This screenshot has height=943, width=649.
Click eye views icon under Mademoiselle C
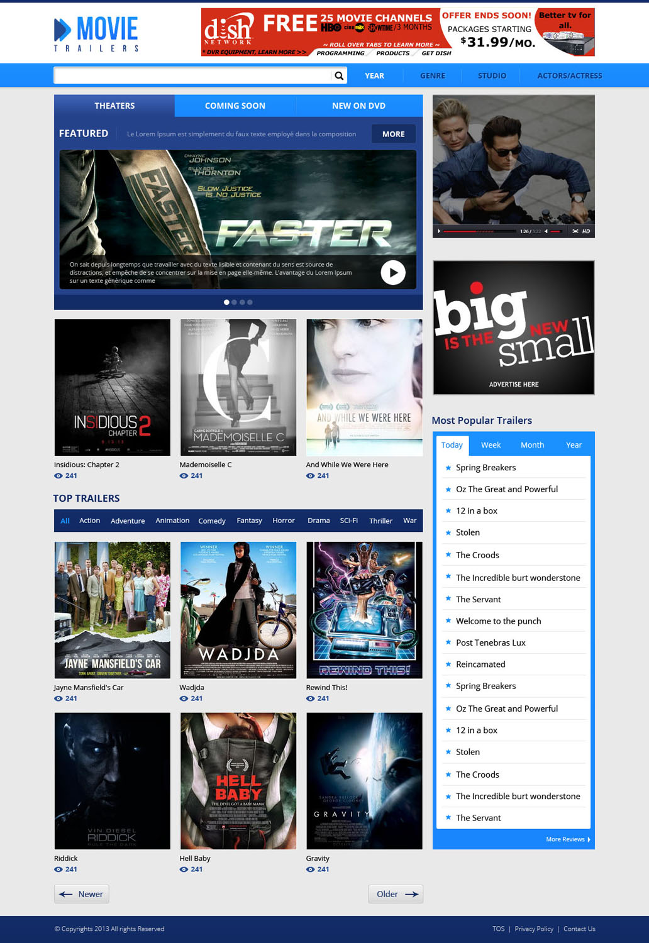click(x=184, y=476)
